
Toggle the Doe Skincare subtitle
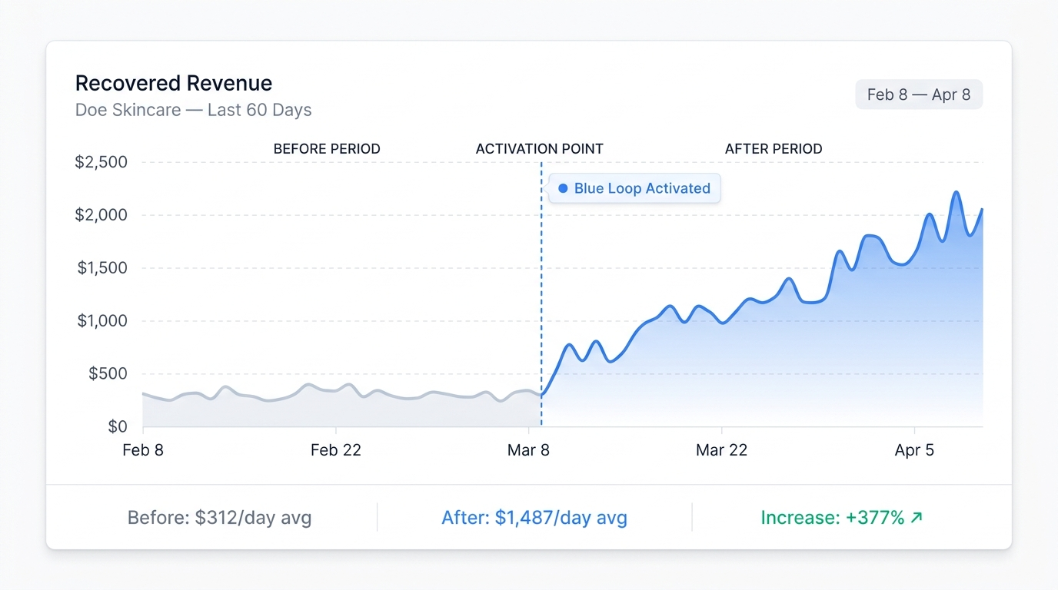[193, 110]
